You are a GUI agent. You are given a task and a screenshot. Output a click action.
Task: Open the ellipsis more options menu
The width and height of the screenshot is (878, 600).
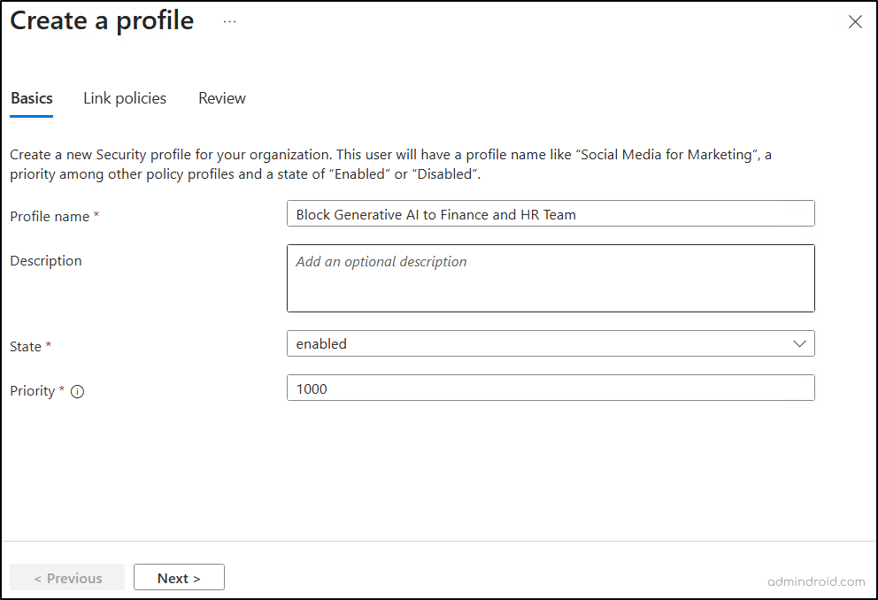pos(230,22)
